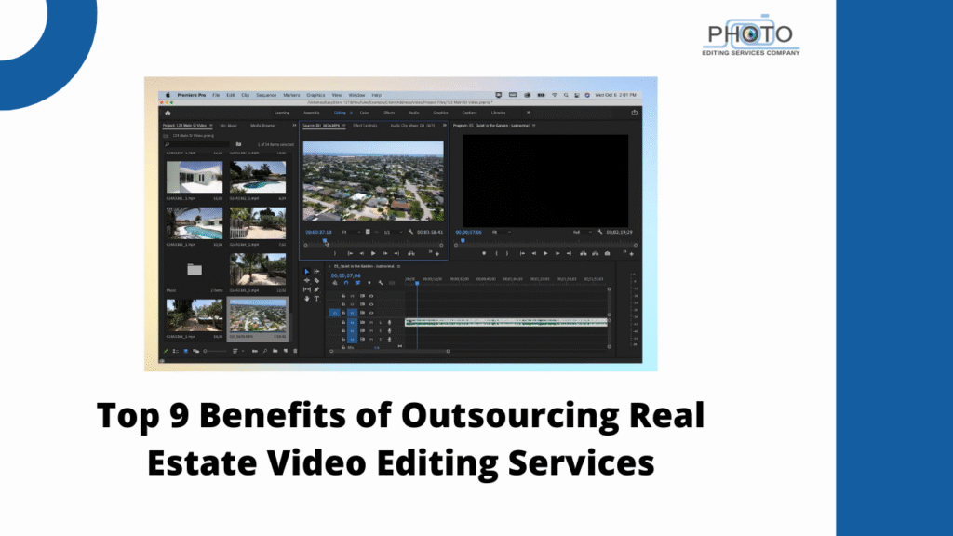Toggle V1 track eye visibility

(371, 313)
